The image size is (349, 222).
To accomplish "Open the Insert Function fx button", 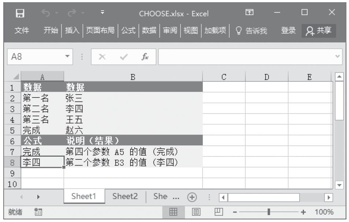I will point(145,57).
